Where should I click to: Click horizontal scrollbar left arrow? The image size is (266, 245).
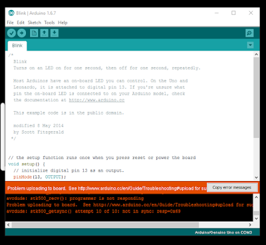9,225
